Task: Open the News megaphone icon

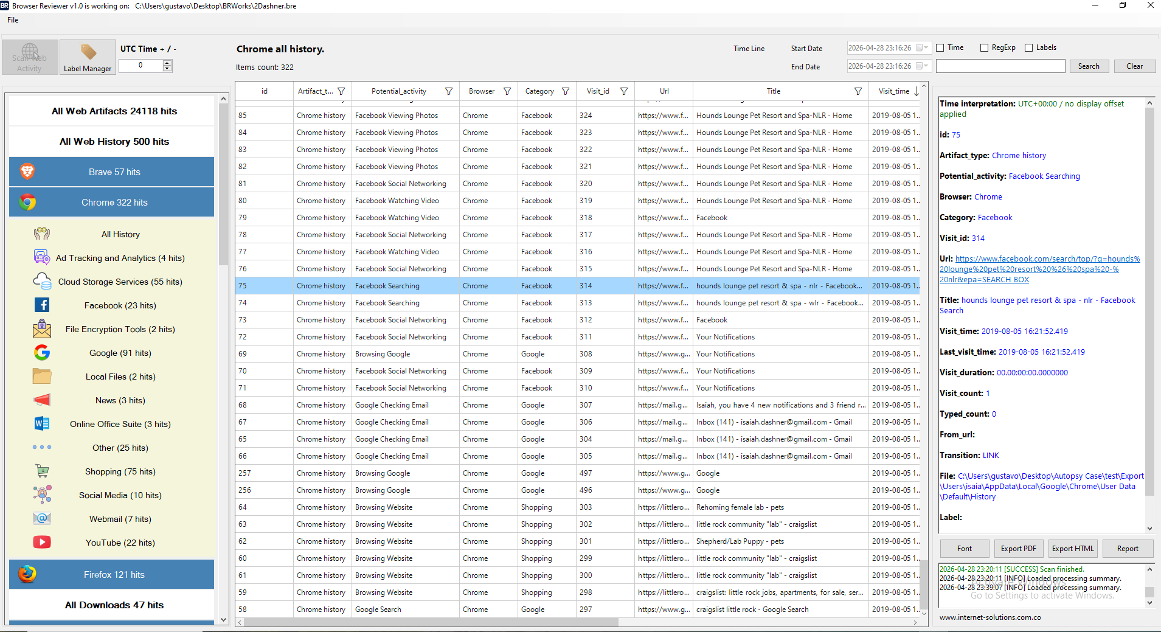Action: 42,400
